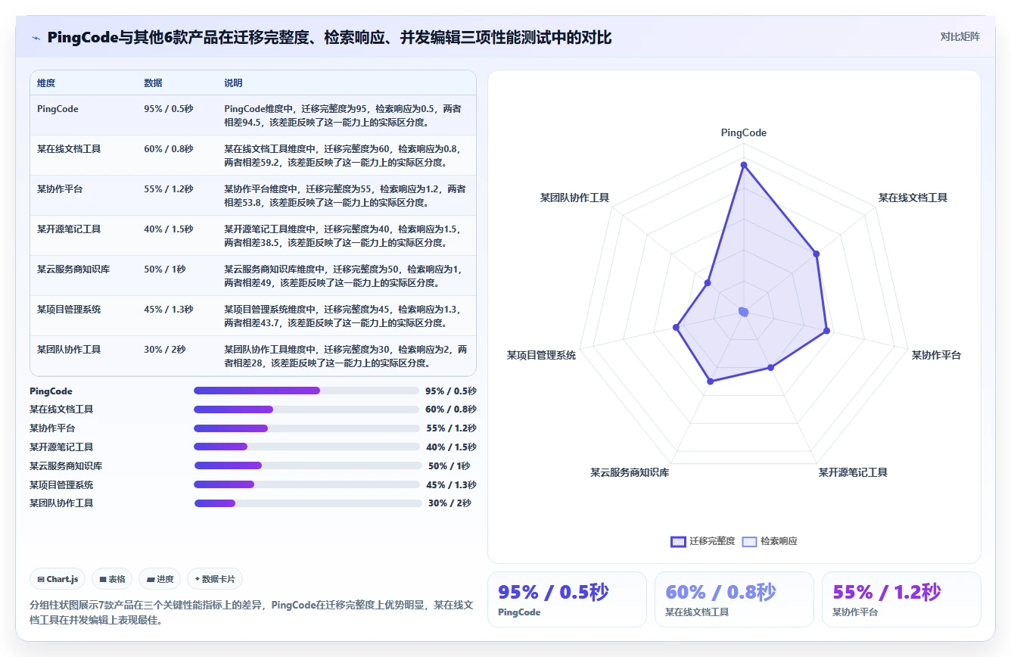Select the 数据卡片 chip
Image resolution: width=1011 pixels, height=657 pixels.
[x=215, y=579]
